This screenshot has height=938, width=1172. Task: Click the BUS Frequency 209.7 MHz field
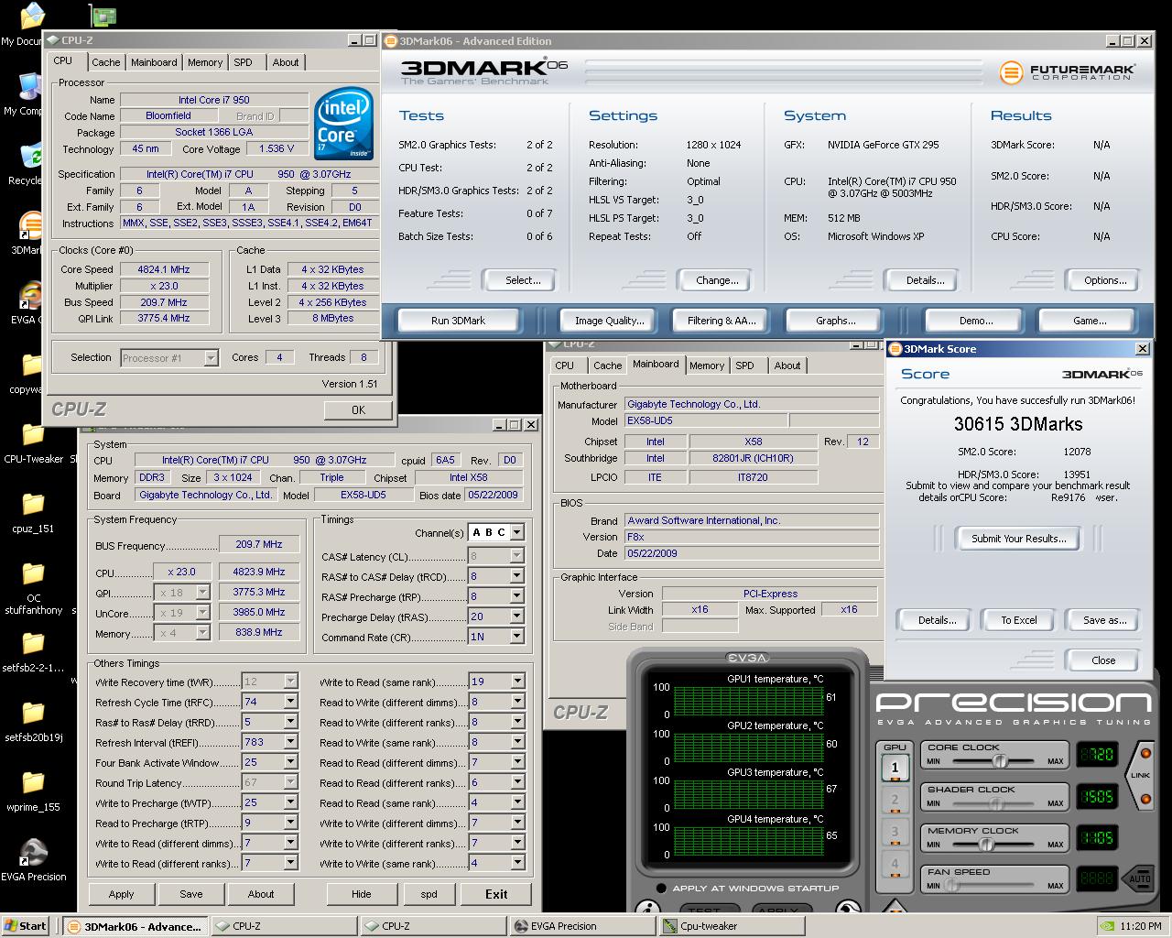(259, 544)
